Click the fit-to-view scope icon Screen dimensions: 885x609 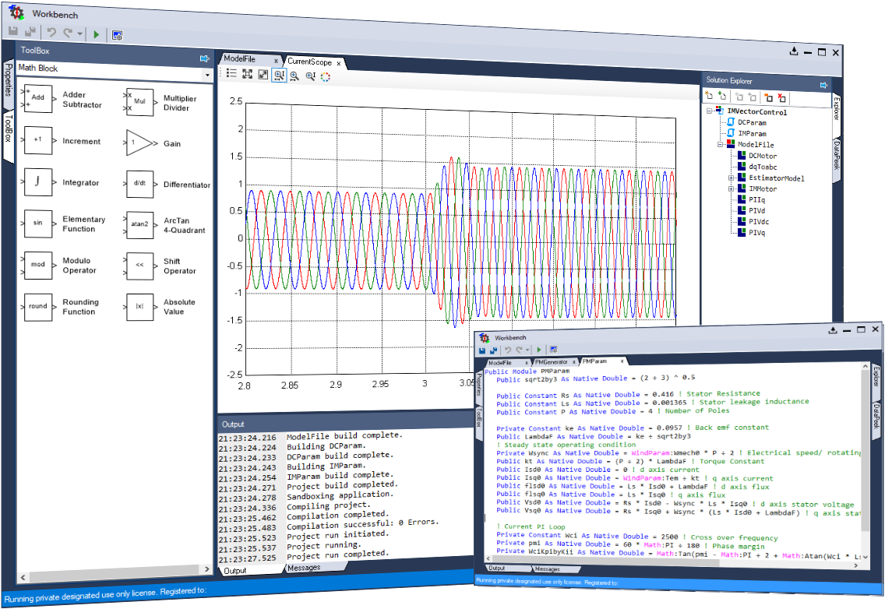pyautogui.click(x=247, y=73)
